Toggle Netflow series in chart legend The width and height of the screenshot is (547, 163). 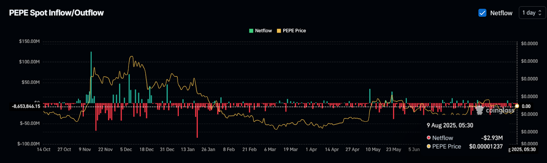click(261, 31)
